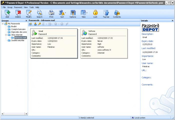
Task: Click the Gmail entry key icon
Action: pos(34,33)
